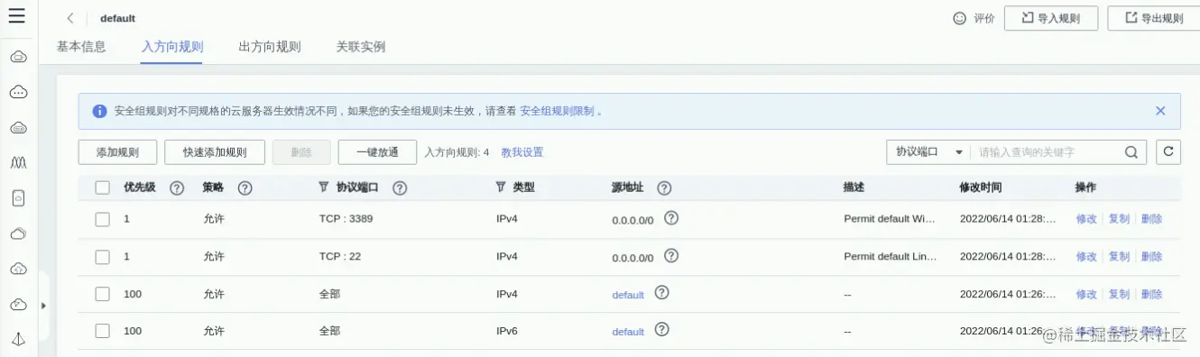Filter by 协议端口 column funnel icon
This screenshot has width=1200, height=357.
pos(324,188)
